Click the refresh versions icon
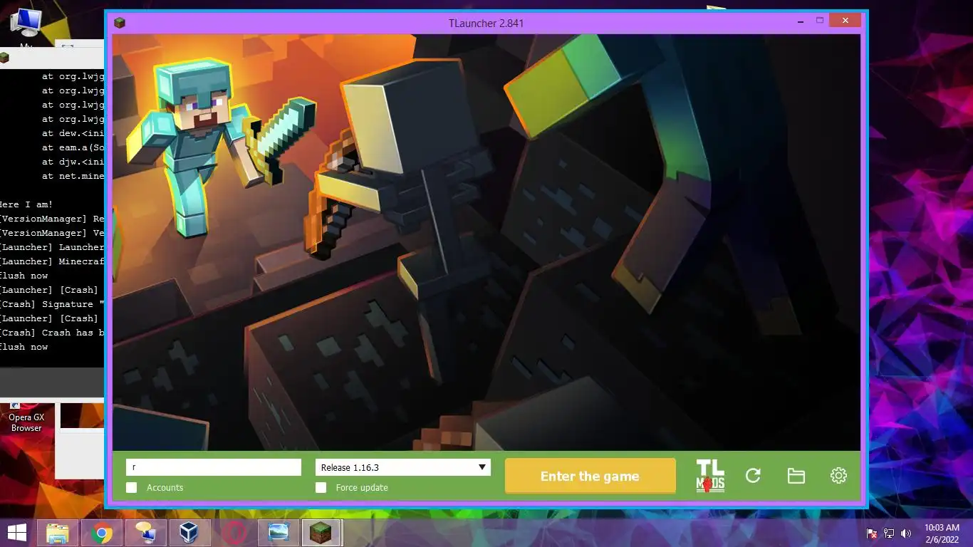Screen dimensions: 973x547 click(x=753, y=476)
